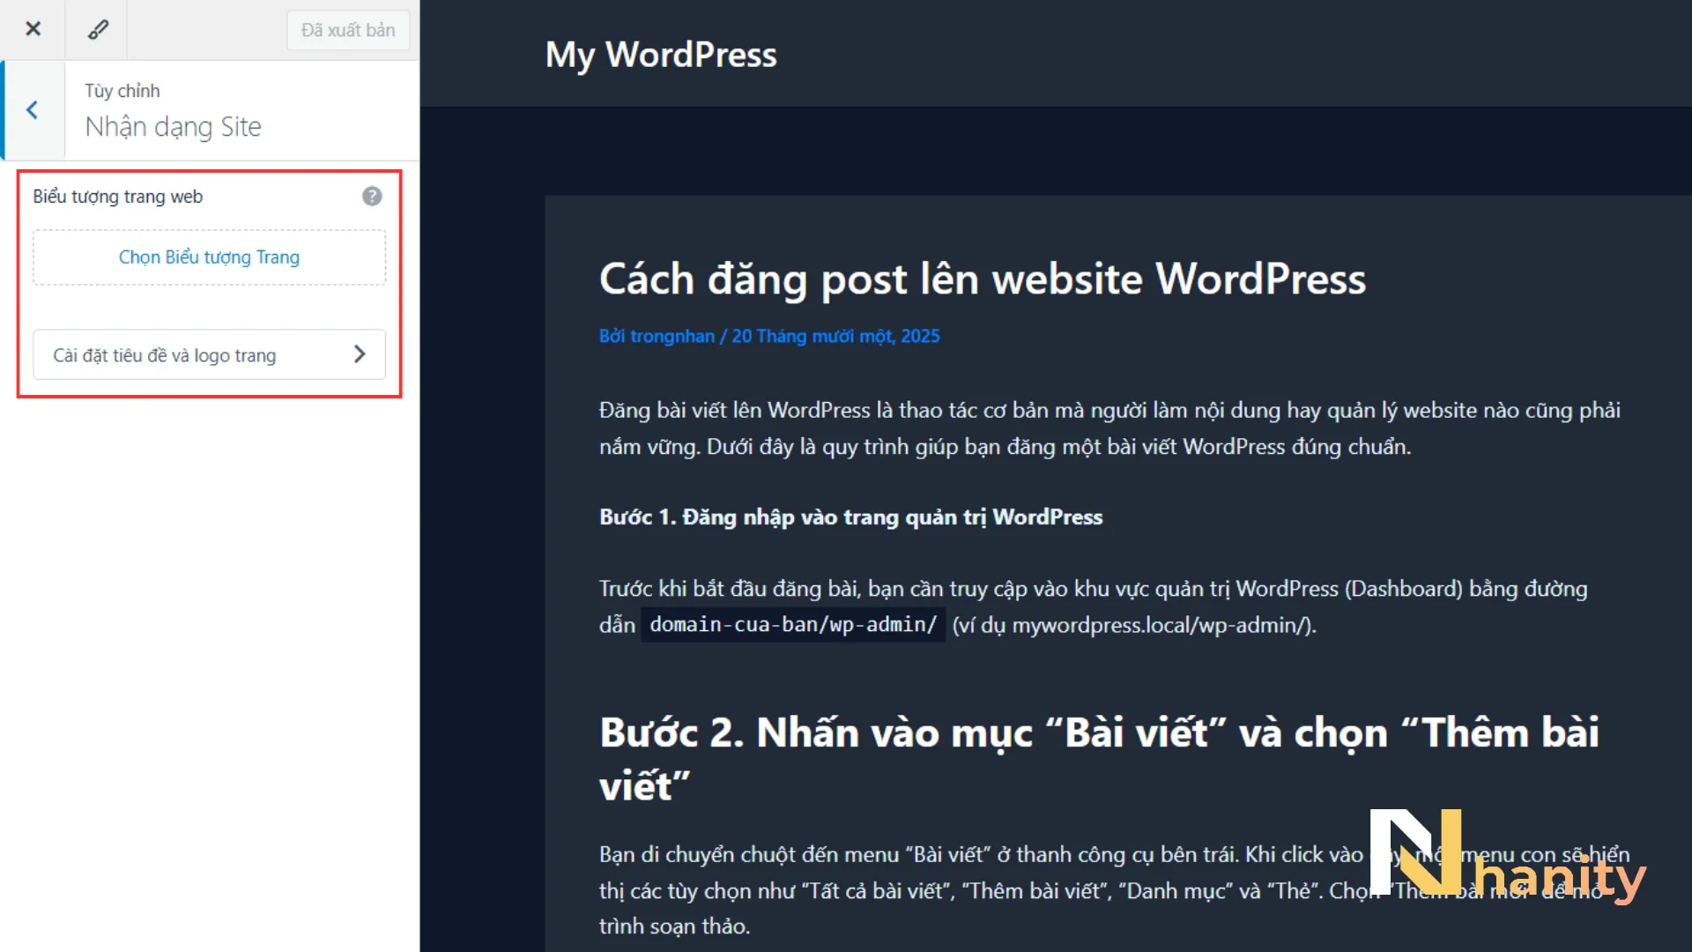Click Chọn Biểu tượng Trang button
1692x952 pixels.
pyautogui.click(x=209, y=257)
